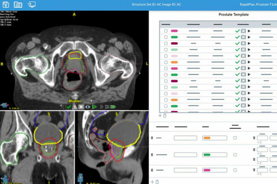Click the patient orientation figure in sagittal view
Viewport: 277px width, 184px height.
tap(81, 178)
